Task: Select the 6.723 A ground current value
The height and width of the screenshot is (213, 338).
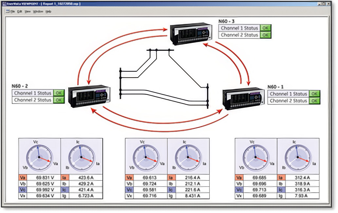Action: coord(86,196)
